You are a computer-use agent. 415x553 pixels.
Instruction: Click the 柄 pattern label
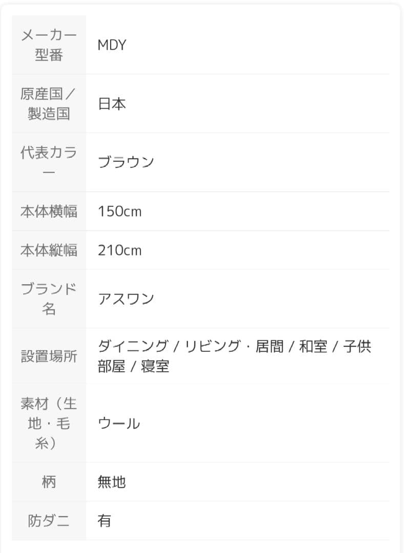coord(49,482)
